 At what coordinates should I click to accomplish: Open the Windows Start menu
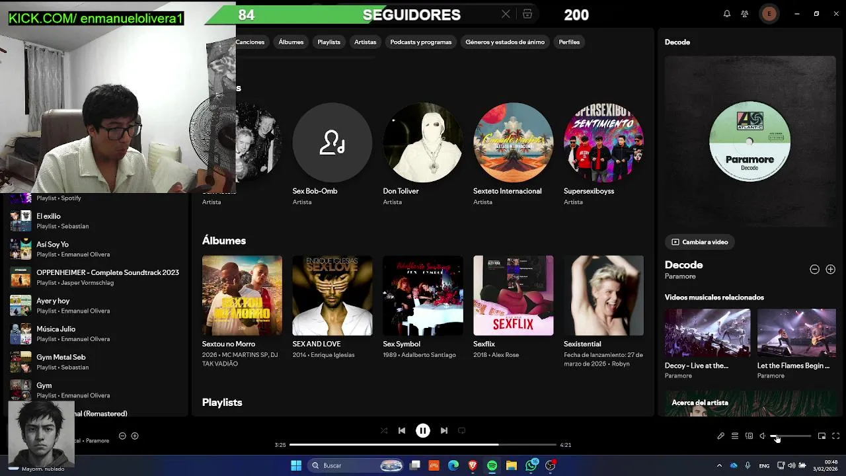(296, 465)
